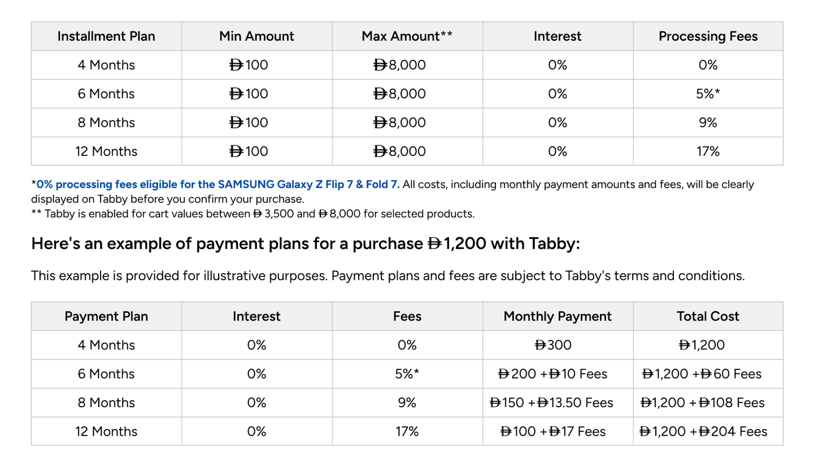Click the 300 monthly payment cell

click(553, 345)
